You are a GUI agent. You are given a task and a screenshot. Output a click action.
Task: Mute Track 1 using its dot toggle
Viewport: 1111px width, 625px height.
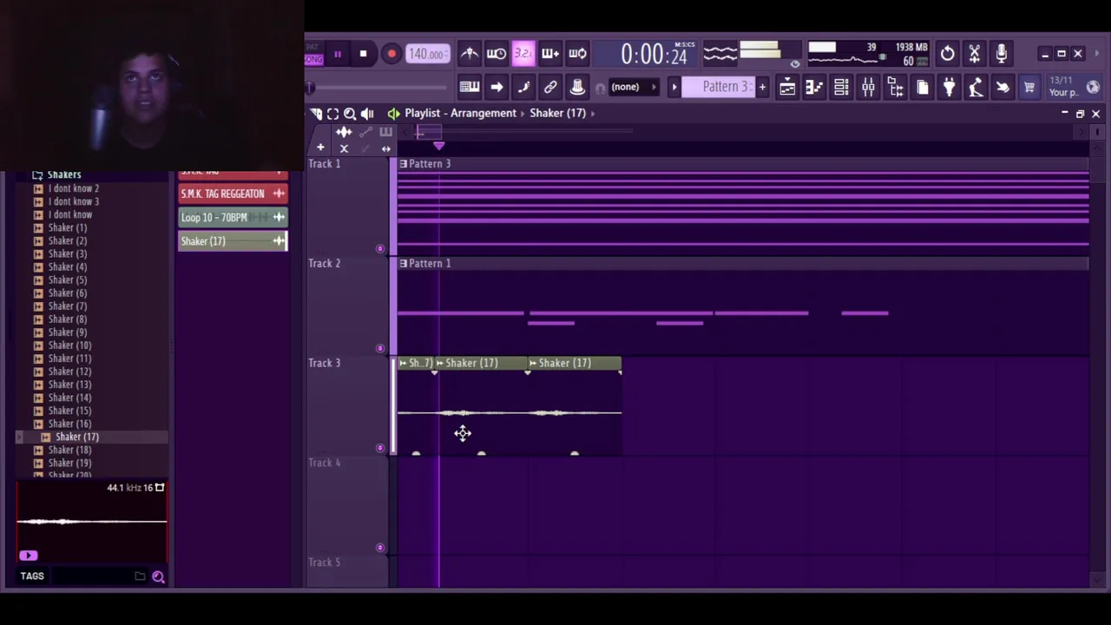click(x=379, y=249)
